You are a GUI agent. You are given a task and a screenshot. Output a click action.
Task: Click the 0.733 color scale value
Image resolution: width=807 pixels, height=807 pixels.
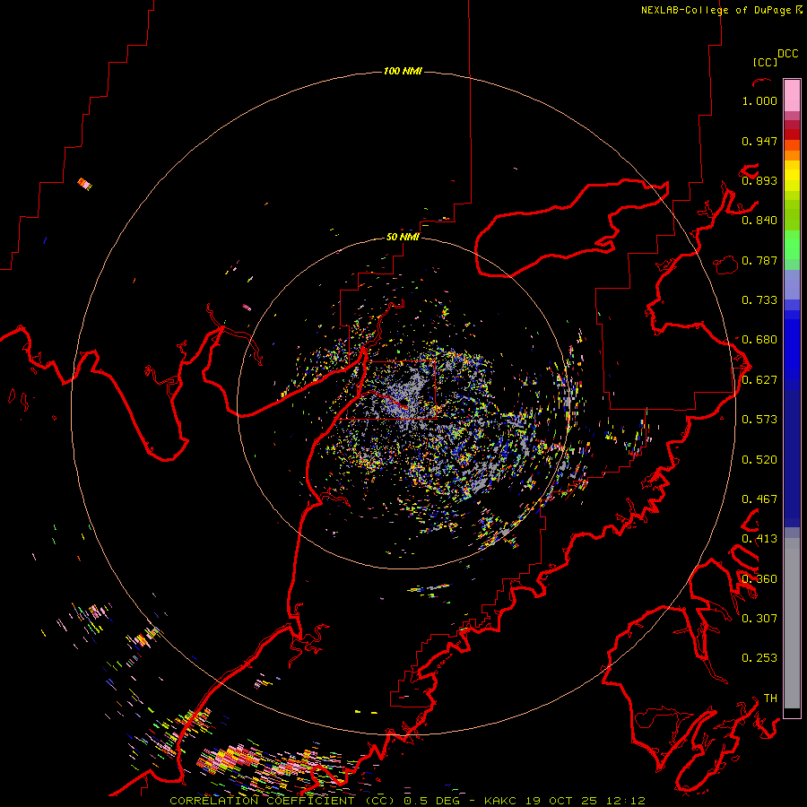pos(759,300)
